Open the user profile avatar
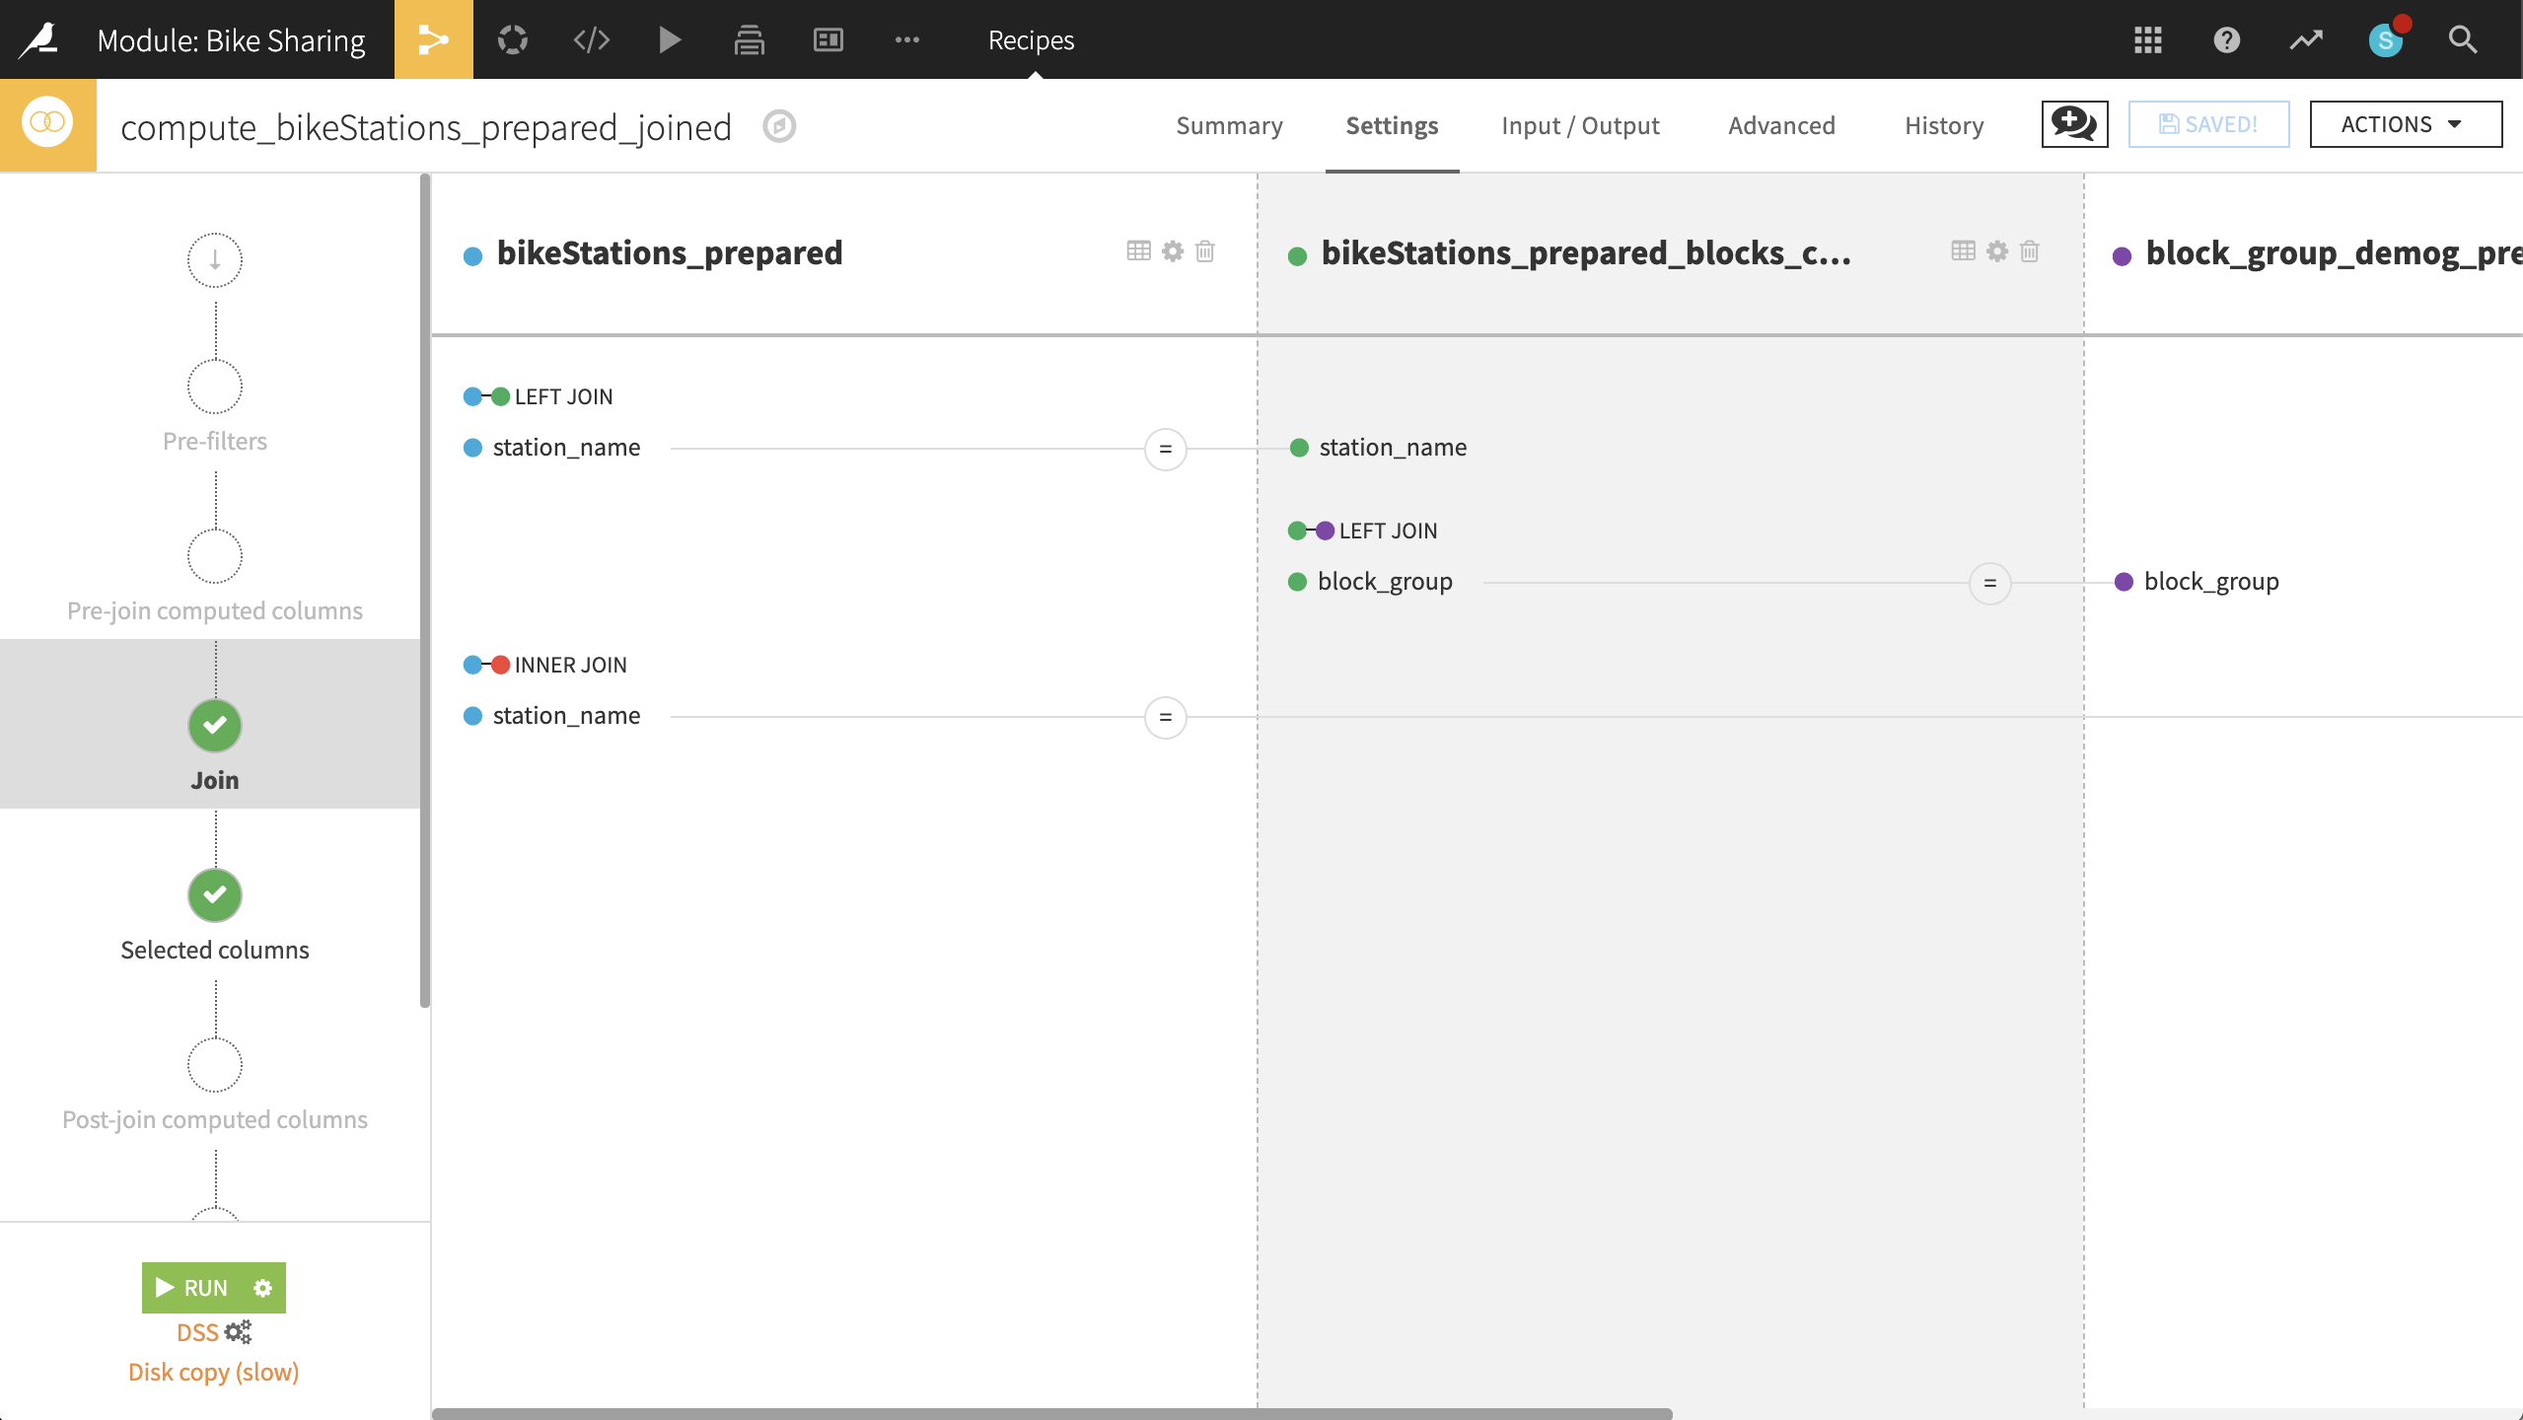 pos(2386,39)
